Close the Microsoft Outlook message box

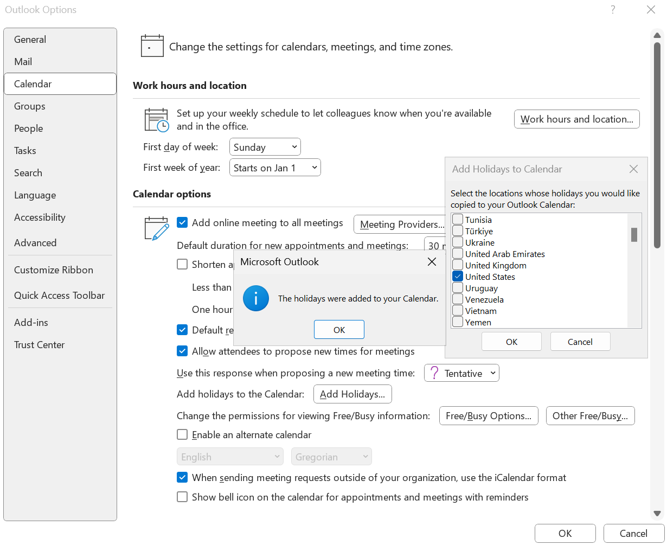tap(432, 262)
